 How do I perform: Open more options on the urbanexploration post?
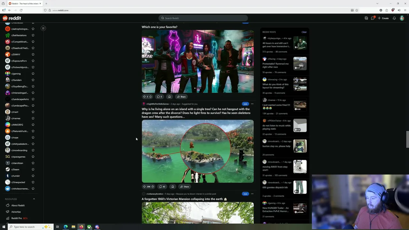coord(252,194)
